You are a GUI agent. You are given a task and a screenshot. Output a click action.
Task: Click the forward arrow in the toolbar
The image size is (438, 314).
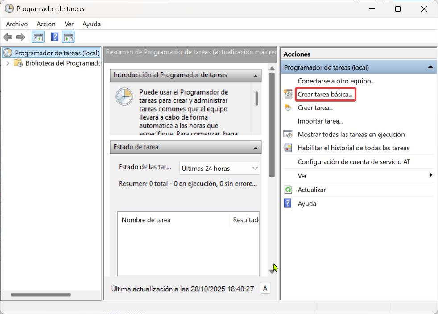coord(20,37)
